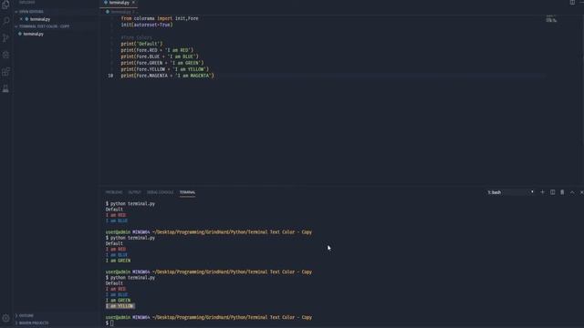Select the Terminal panel tab
This screenshot has width=584, height=328.
187,192
